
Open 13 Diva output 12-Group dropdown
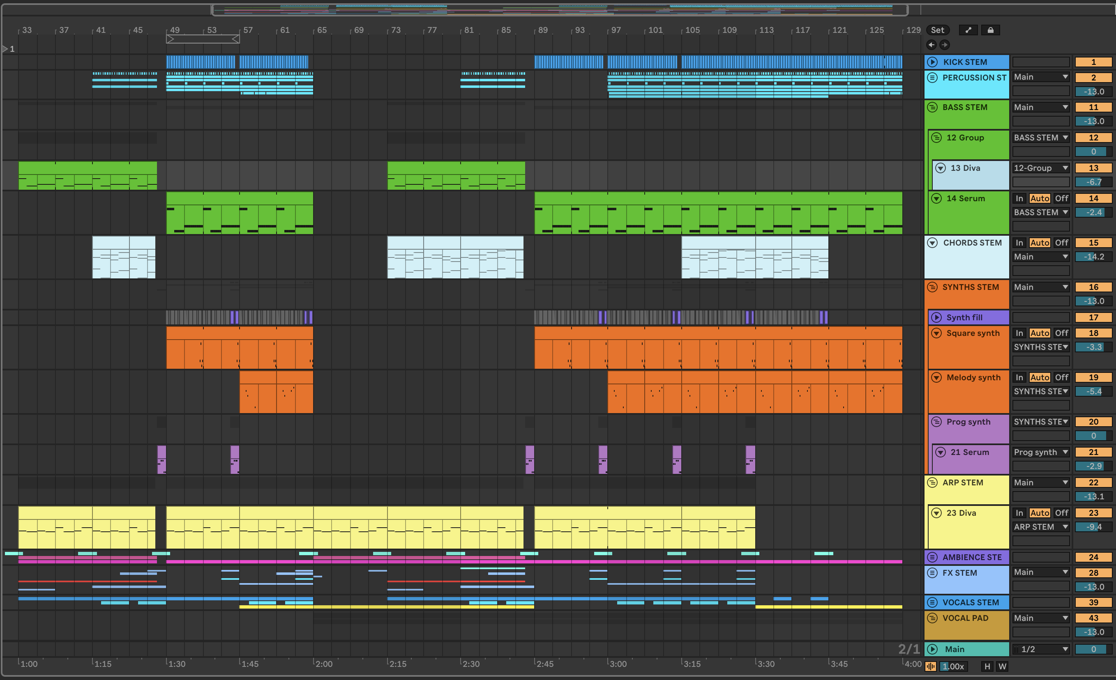point(1040,168)
